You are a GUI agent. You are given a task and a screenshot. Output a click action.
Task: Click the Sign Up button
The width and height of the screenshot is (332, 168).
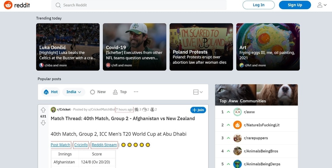[295, 5]
